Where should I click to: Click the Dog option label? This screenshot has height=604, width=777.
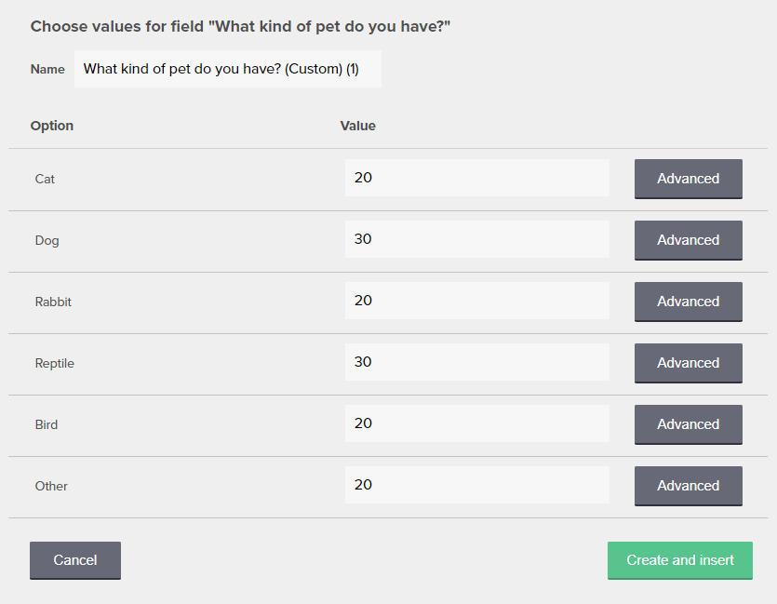point(47,240)
